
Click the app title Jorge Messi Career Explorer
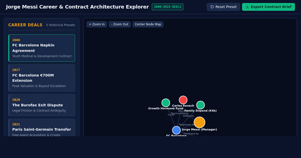77,7
